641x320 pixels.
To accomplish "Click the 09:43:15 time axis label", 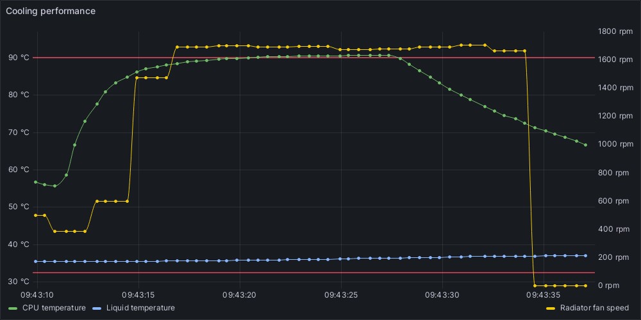I will [x=138, y=295].
